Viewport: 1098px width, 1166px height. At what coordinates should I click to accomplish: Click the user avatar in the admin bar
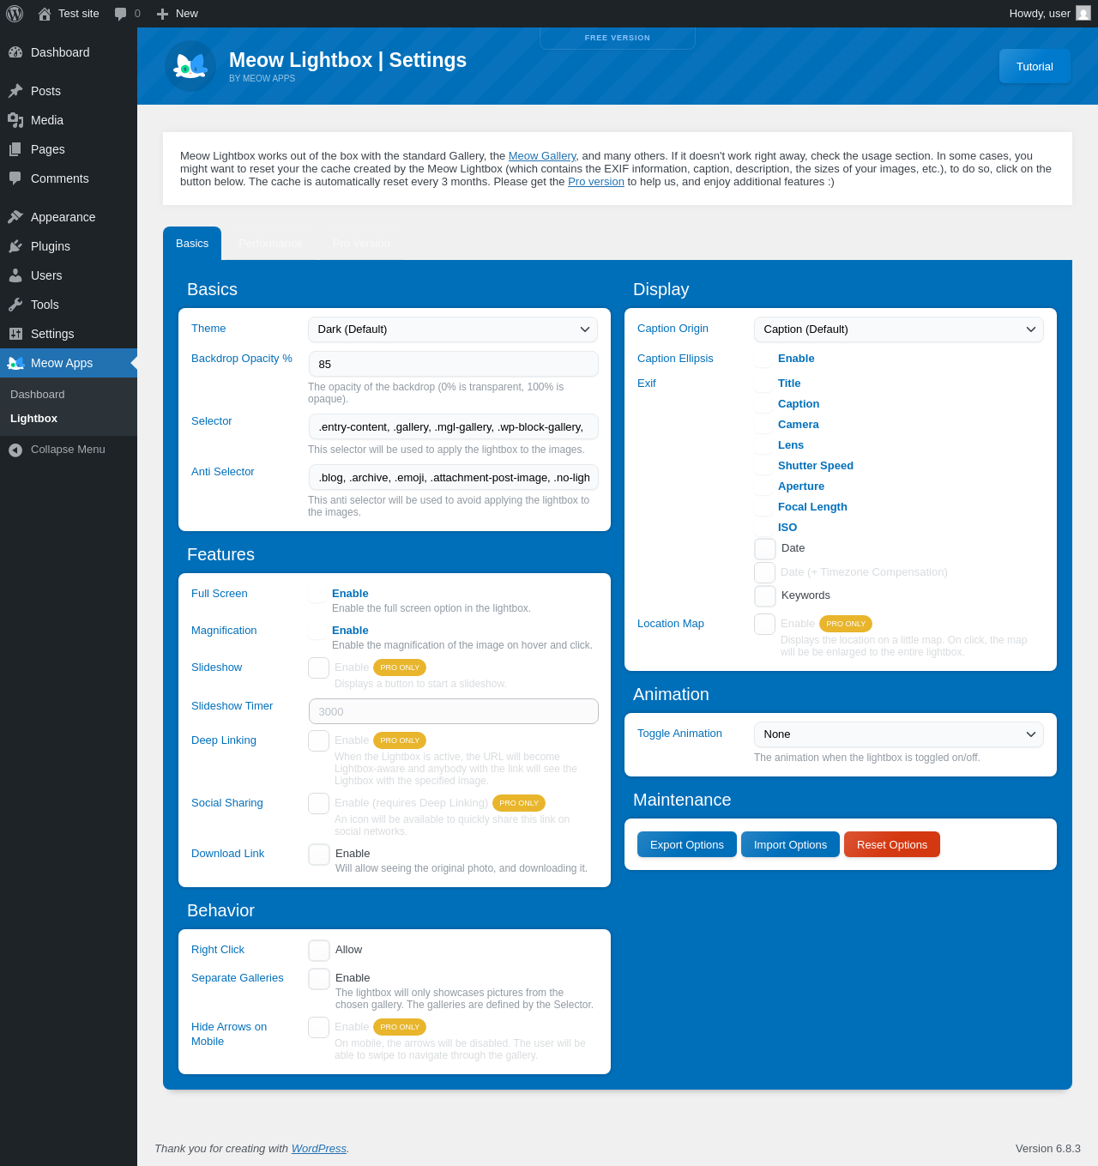1083,14
